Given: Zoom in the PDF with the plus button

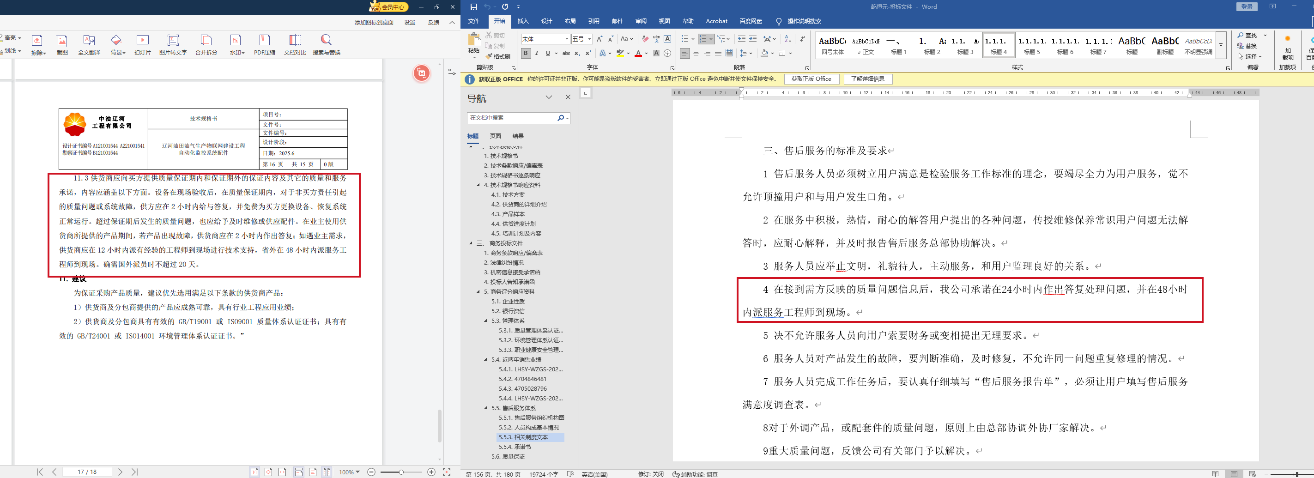Looking at the screenshot, I should coord(431,472).
